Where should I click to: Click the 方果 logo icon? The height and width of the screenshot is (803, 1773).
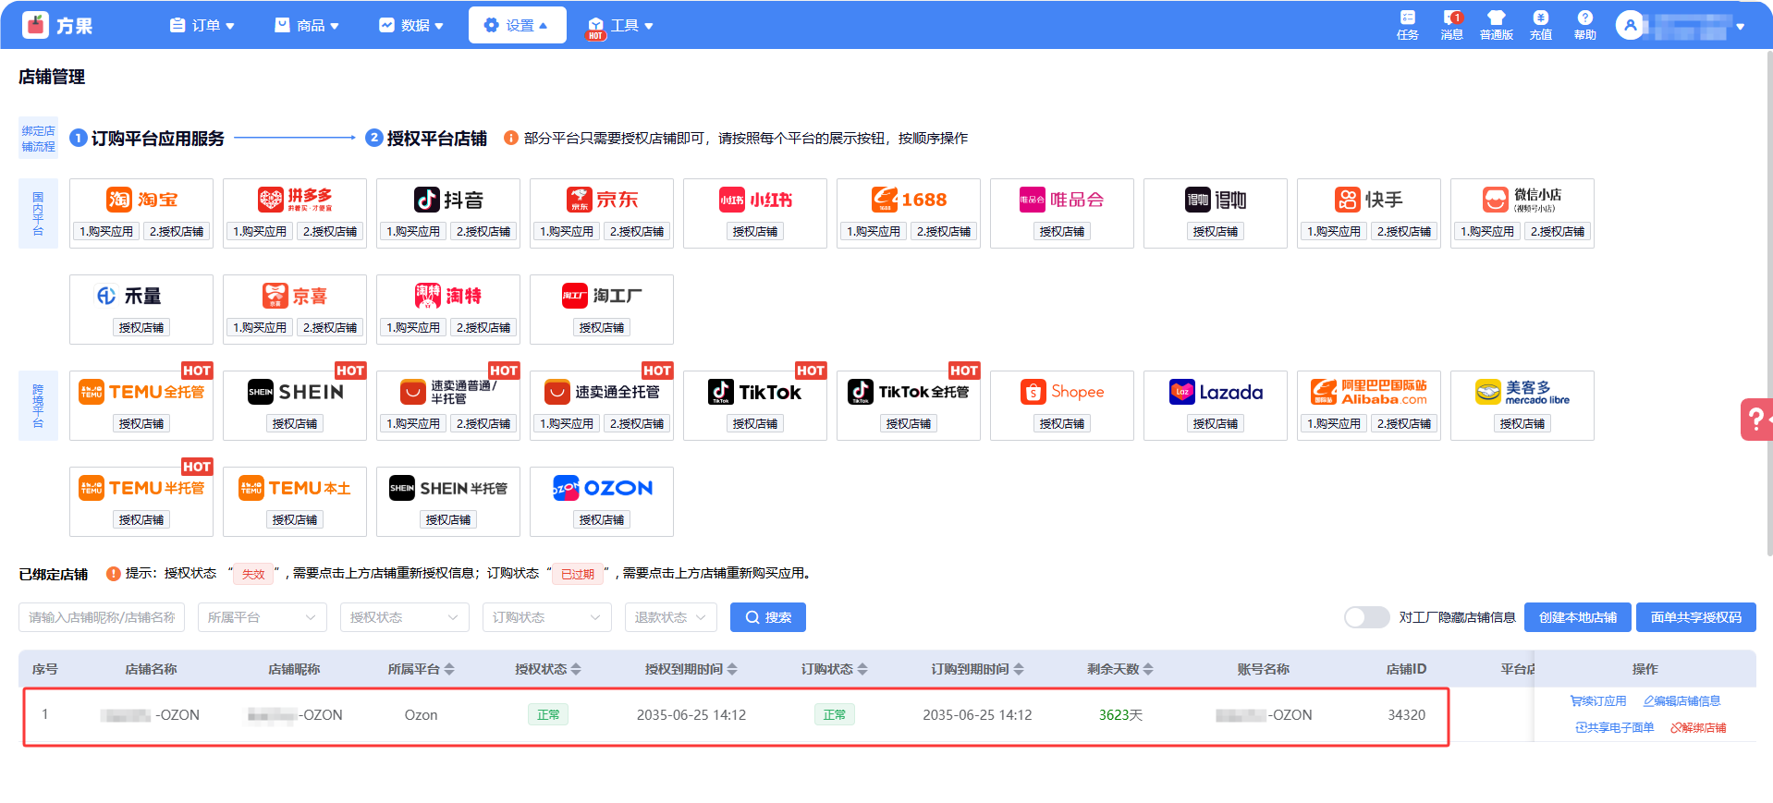pos(36,25)
